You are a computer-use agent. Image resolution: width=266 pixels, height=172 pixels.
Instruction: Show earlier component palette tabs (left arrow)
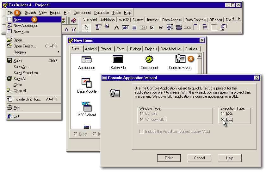tap(233, 18)
